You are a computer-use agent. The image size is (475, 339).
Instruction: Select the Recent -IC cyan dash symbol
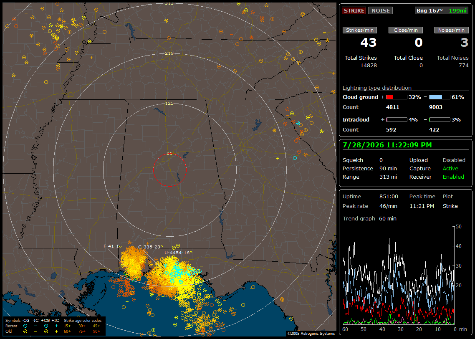coord(36,326)
